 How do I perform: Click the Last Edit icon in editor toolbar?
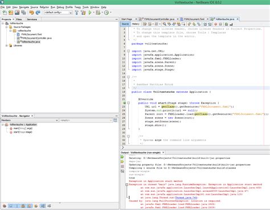[145, 24]
